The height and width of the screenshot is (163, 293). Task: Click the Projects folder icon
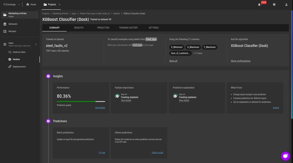tap(45, 5)
